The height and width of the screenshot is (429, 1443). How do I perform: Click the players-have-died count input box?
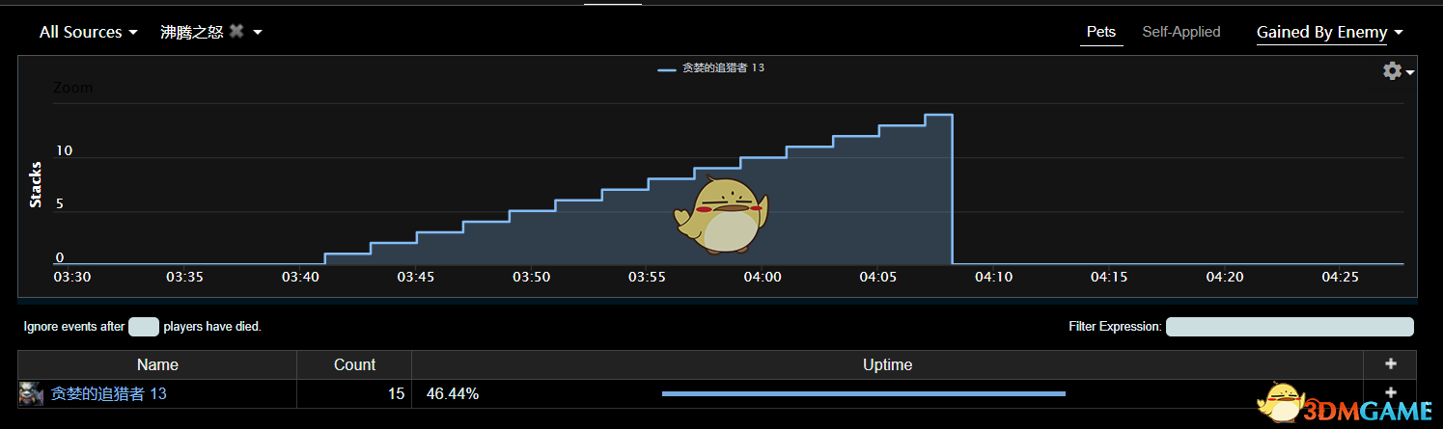[x=143, y=327]
